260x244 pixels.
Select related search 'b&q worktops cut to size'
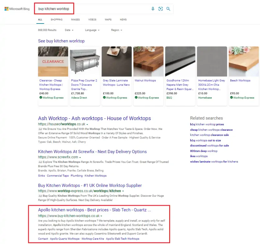pos(205,141)
